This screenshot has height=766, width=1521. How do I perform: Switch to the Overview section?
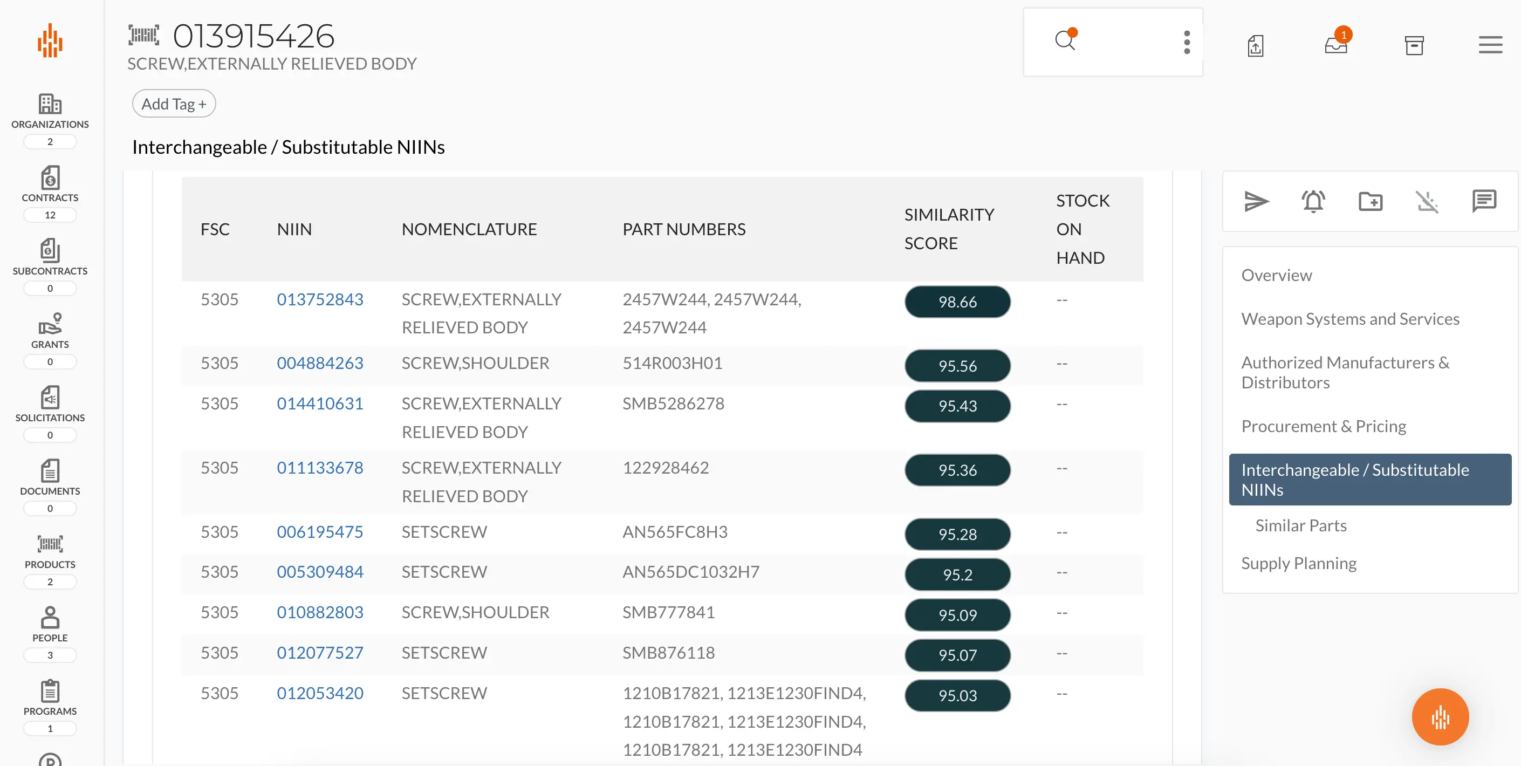coord(1277,274)
